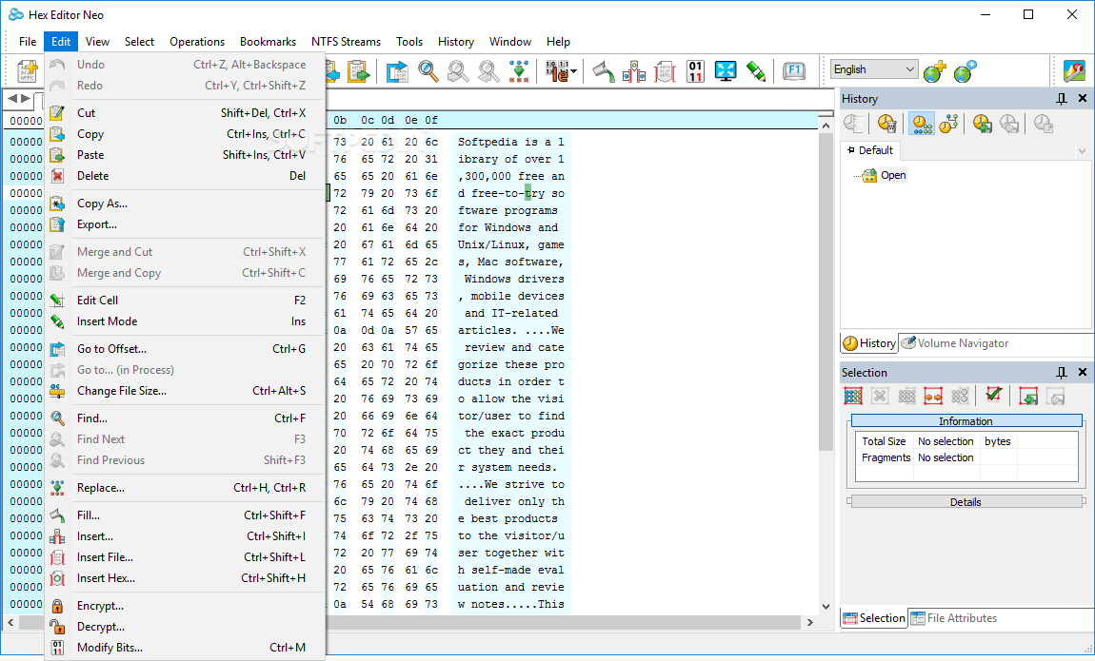This screenshot has width=1095, height=661.
Task: Click scroll down arrow of hex view
Action: coord(826,608)
